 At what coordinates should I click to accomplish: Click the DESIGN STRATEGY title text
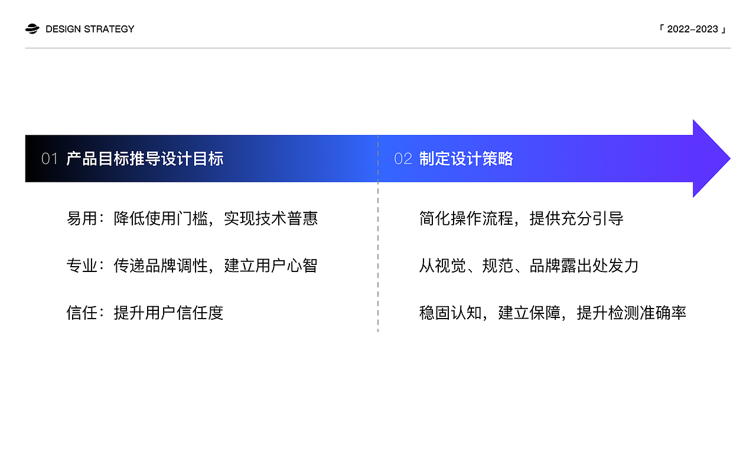[90, 28]
